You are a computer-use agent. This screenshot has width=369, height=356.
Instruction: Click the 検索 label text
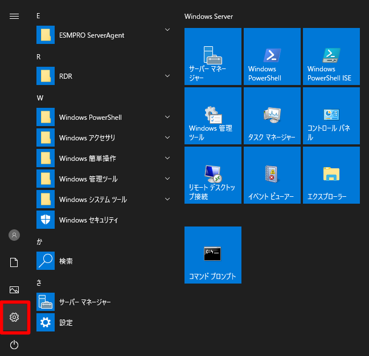pyautogui.click(x=66, y=261)
